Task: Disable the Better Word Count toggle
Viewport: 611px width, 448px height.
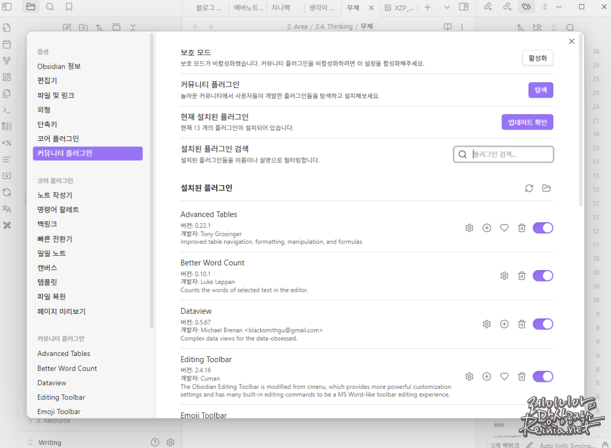Action: [x=543, y=276]
